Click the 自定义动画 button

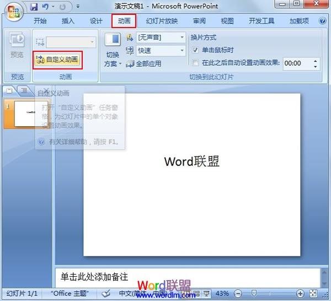pyautogui.click(x=57, y=60)
